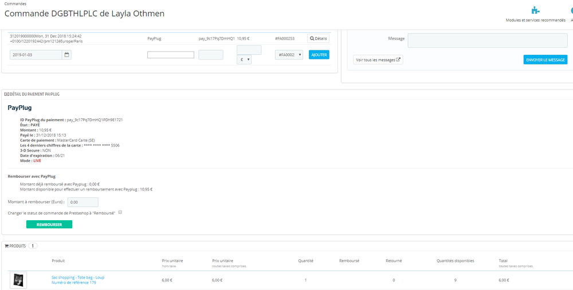Viewport: 573px width, 290px height.
Task: Open the date picker calendar icon
Action: click(66, 55)
